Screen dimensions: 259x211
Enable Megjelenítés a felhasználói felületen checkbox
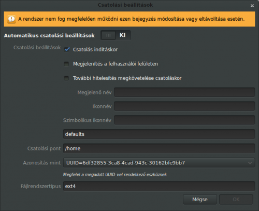click(x=66, y=64)
